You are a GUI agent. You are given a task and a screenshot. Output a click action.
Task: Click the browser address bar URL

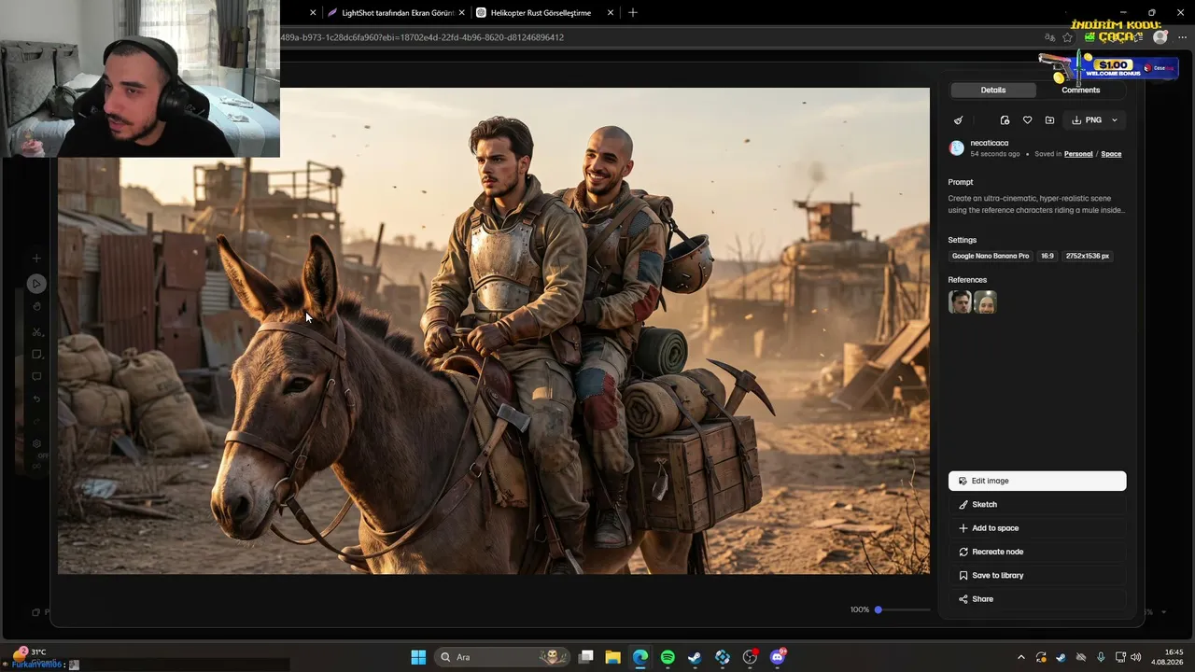tap(422, 37)
